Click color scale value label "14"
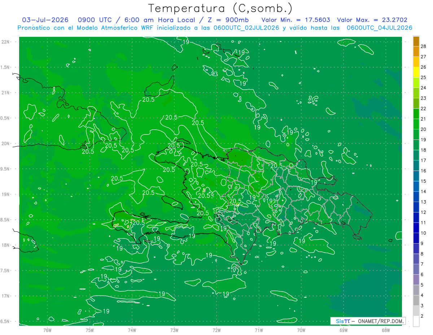The image size is (433, 335). [x=424, y=192]
